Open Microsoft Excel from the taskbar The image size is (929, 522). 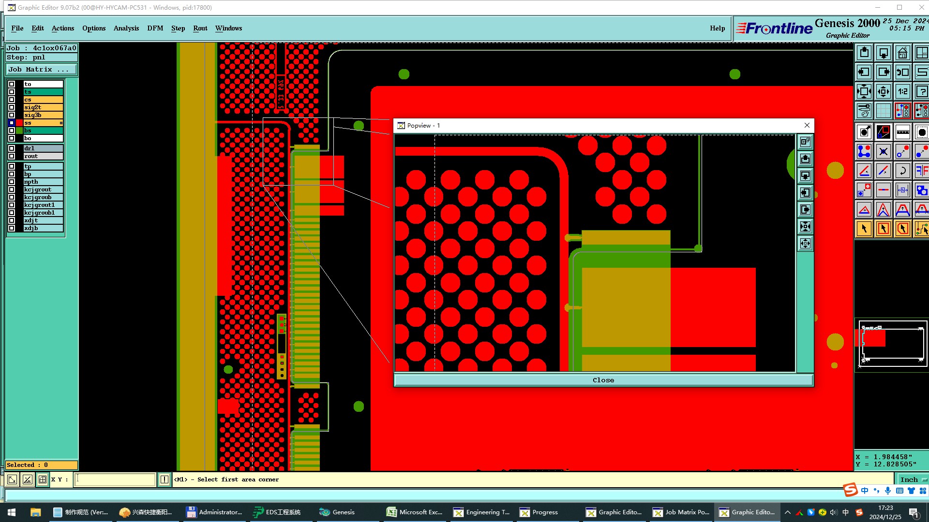coord(415,512)
